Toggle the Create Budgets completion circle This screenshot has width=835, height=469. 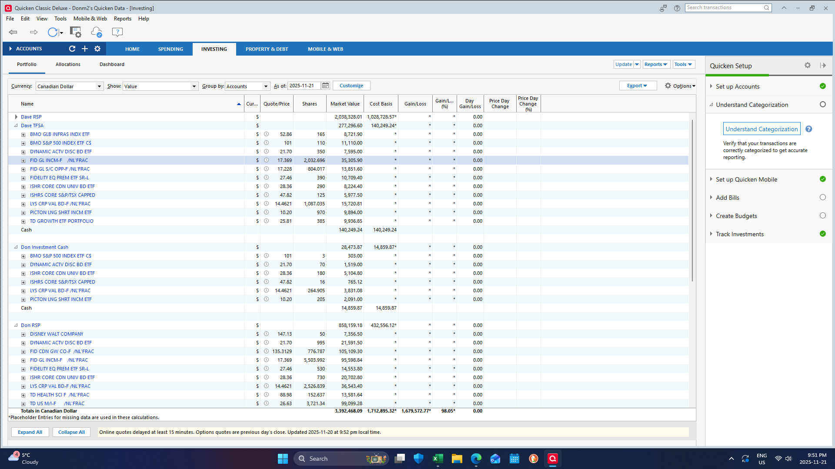coord(822,216)
